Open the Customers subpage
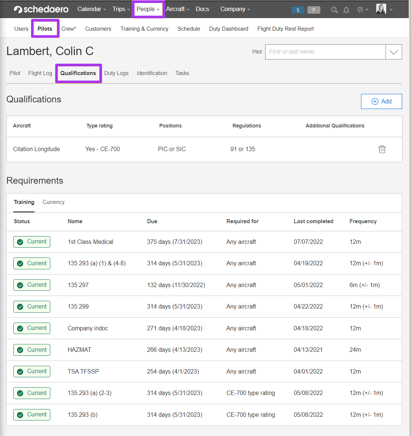The height and width of the screenshot is (436, 411). click(x=98, y=29)
